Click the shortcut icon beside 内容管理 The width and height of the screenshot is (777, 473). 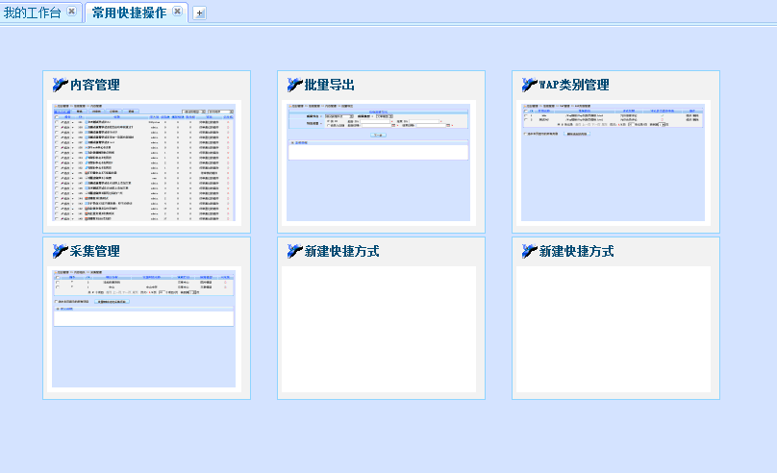pos(61,85)
